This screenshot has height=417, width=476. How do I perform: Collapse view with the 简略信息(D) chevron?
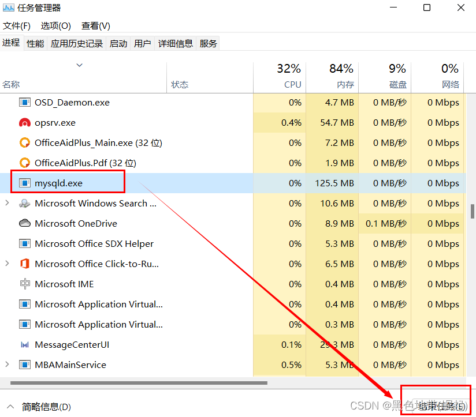[10, 407]
